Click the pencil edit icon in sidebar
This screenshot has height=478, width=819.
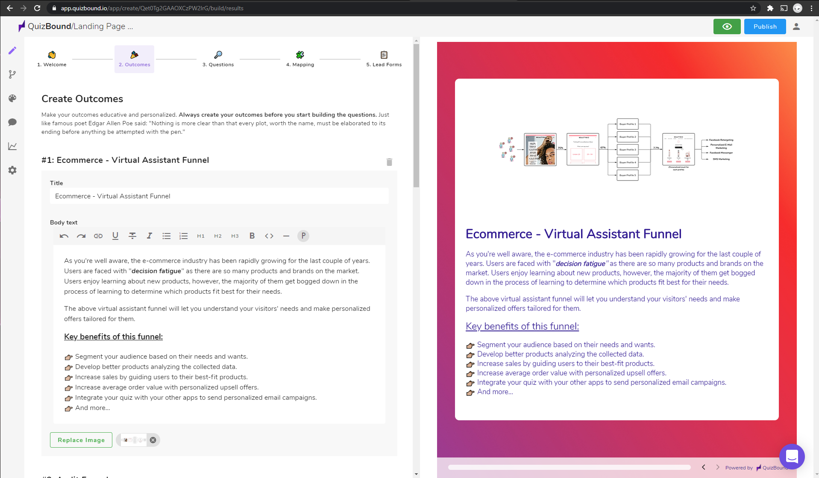(12, 50)
